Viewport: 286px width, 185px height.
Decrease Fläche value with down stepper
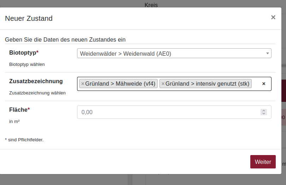(x=263, y=114)
